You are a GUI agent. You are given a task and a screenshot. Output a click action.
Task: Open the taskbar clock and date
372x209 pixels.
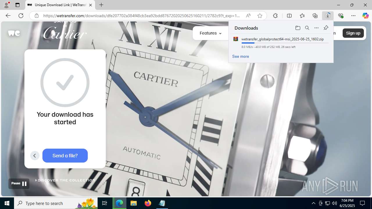click(347, 203)
